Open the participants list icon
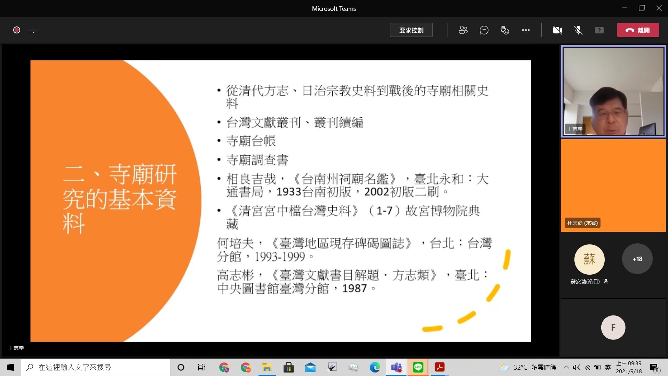The height and width of the screenshot is (376, 668). coord(463,30)
